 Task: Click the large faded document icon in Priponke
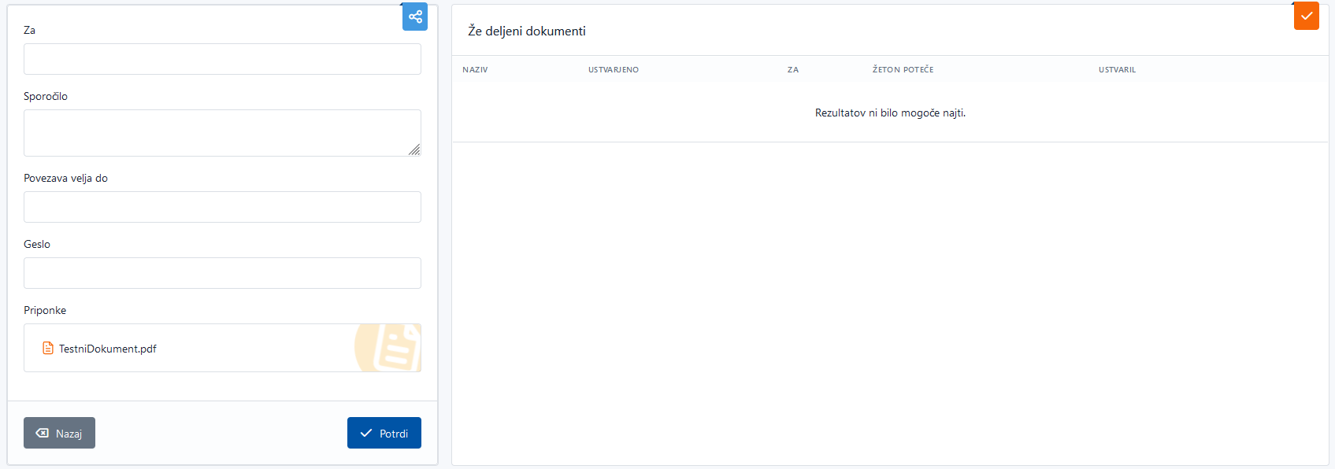391,347
